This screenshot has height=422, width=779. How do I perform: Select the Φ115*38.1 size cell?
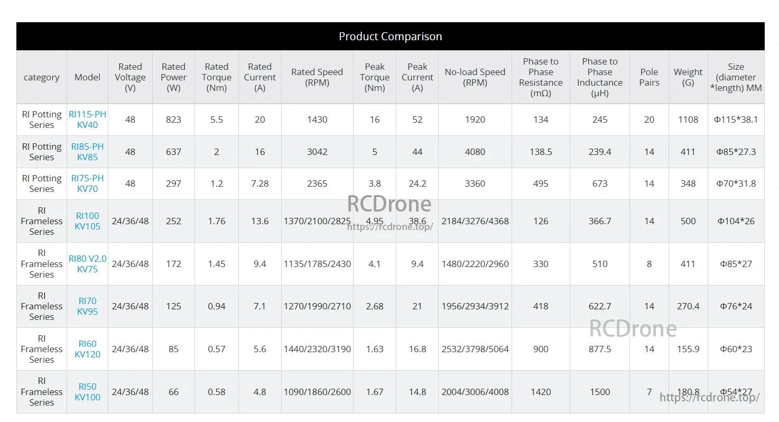(x=736, y=120)
